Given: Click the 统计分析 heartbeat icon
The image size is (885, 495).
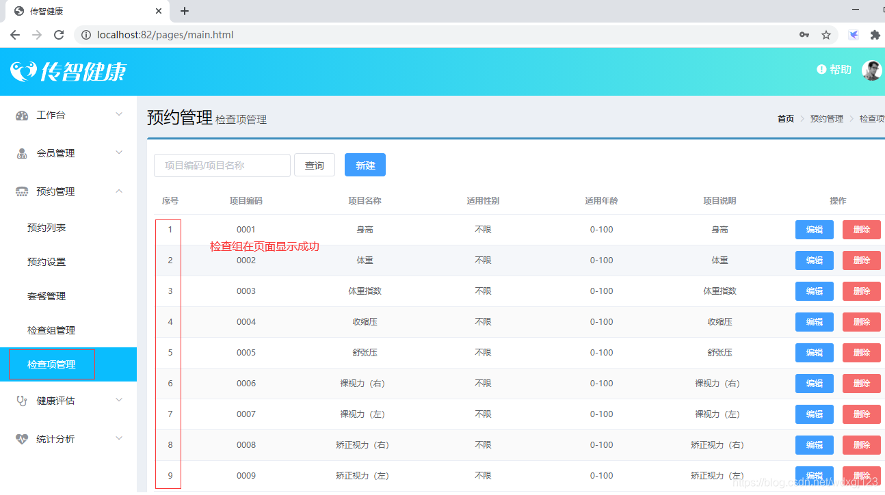Looking at the screenshot, I should (x=22, y=439).
